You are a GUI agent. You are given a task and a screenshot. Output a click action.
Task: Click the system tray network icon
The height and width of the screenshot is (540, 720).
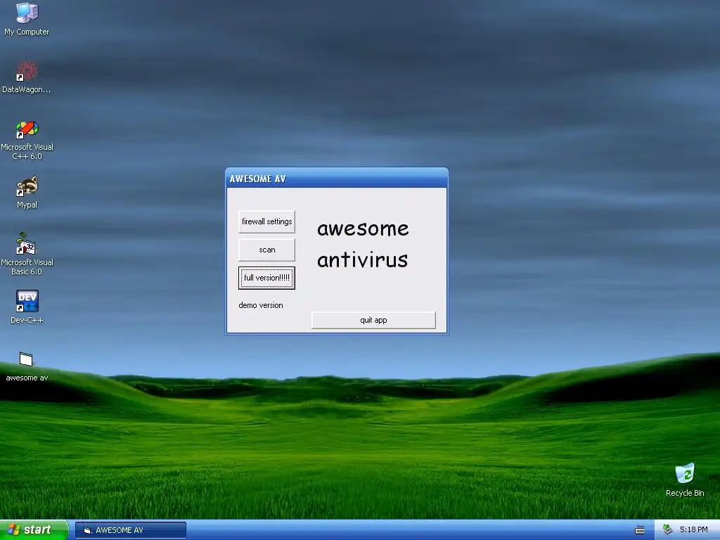click(668, 530)
